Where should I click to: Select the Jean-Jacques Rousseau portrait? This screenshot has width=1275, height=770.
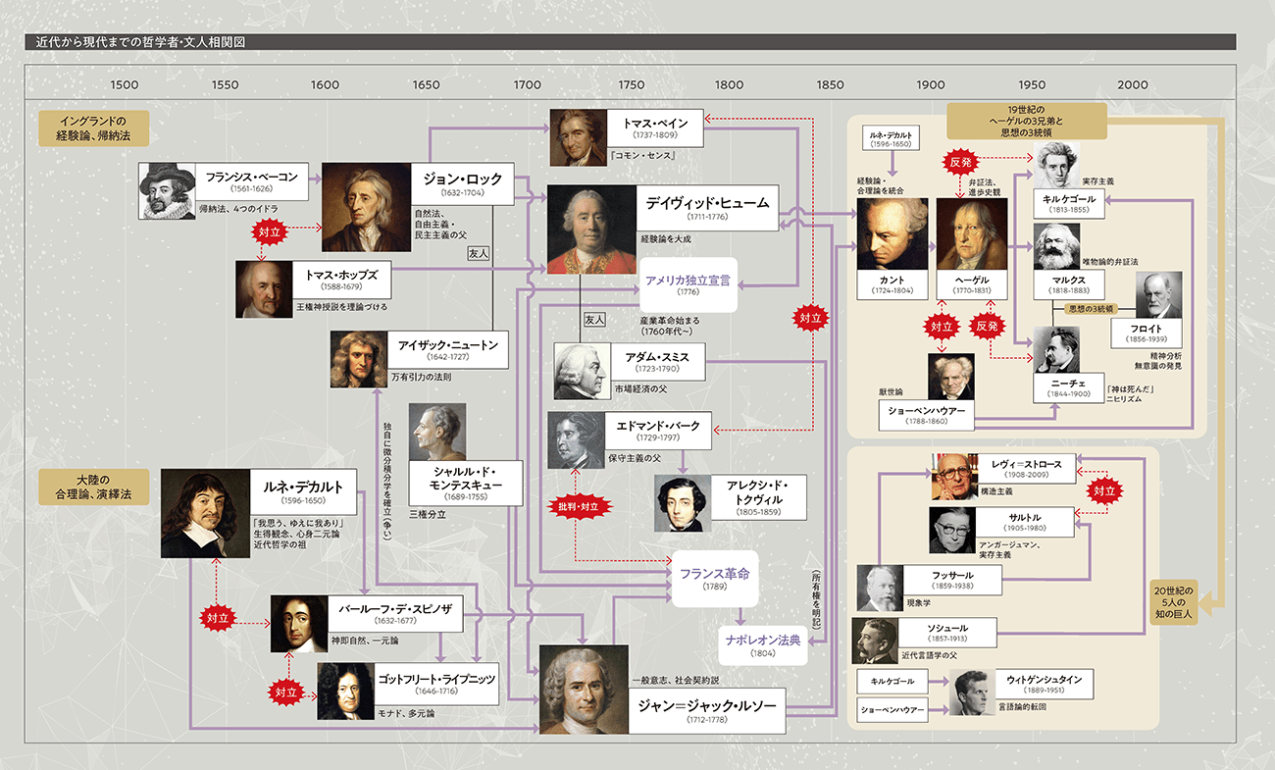coord(584,690)
